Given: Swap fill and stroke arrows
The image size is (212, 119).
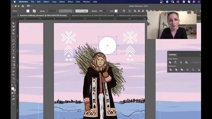Looking at the screenshot, I should [x=15, y=85].
